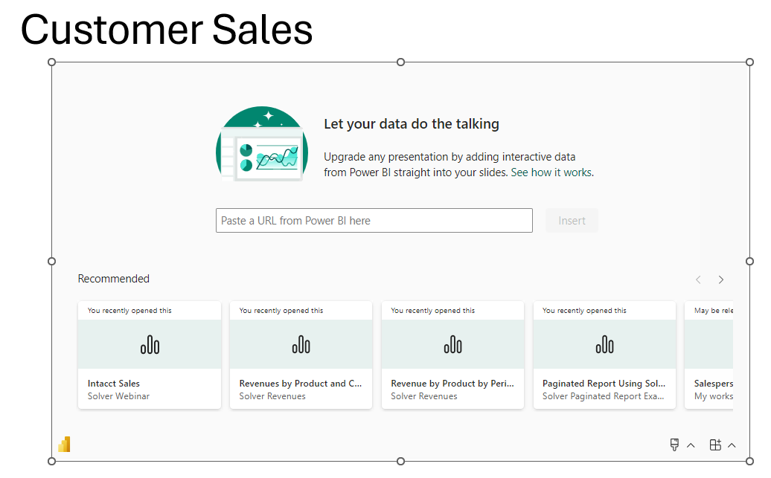
Task: Expand the chevron next to paintbrush icon
Action: 691,445
